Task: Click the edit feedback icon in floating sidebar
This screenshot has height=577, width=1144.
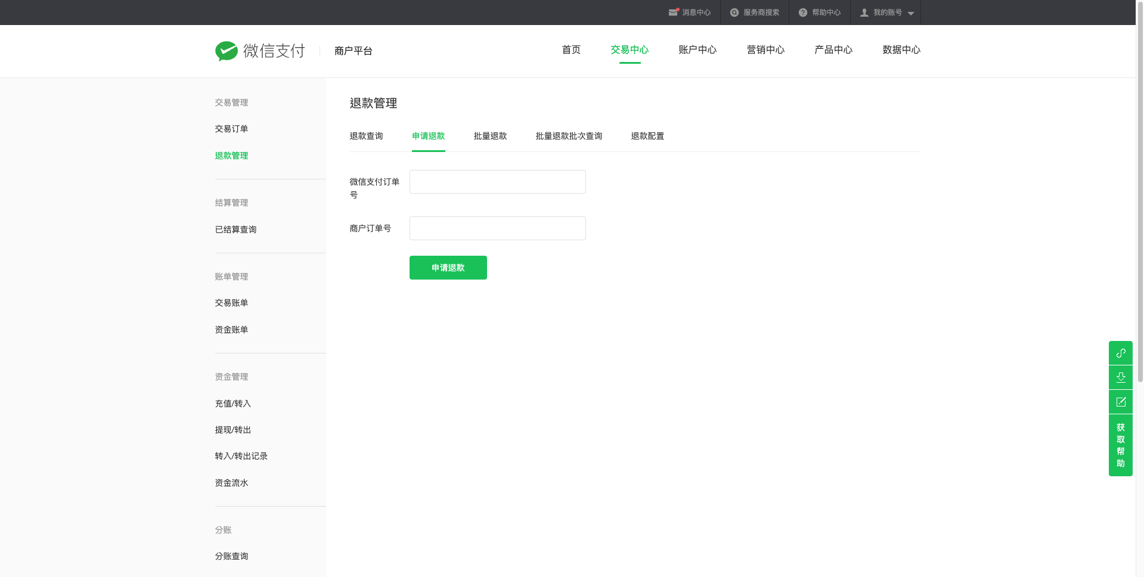Action: click(x=1121, y=402)
